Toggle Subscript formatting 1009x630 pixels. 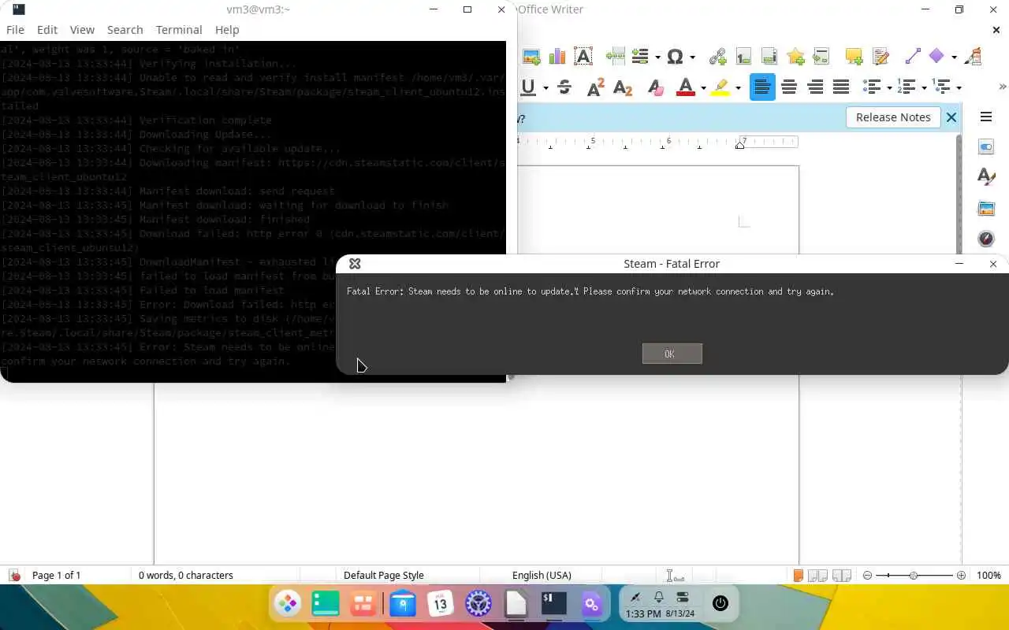click(x=623, y=87)
